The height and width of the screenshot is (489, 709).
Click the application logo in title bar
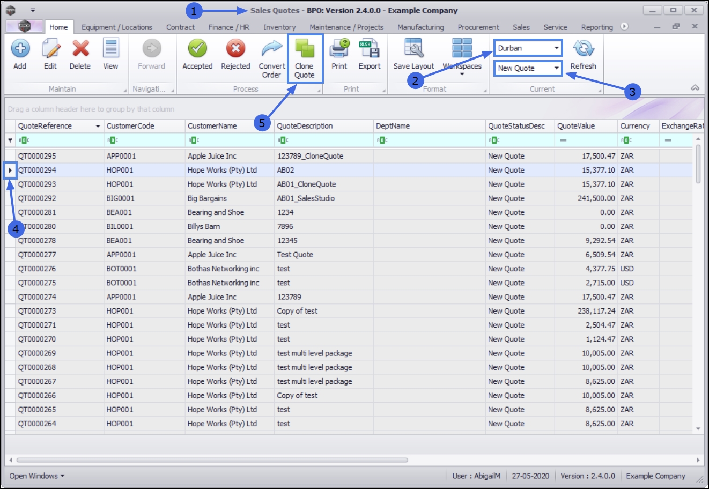(x=11, y=10)
